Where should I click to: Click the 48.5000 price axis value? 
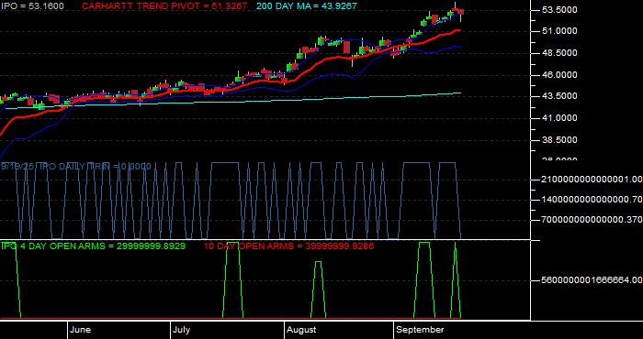coord(559,53)
